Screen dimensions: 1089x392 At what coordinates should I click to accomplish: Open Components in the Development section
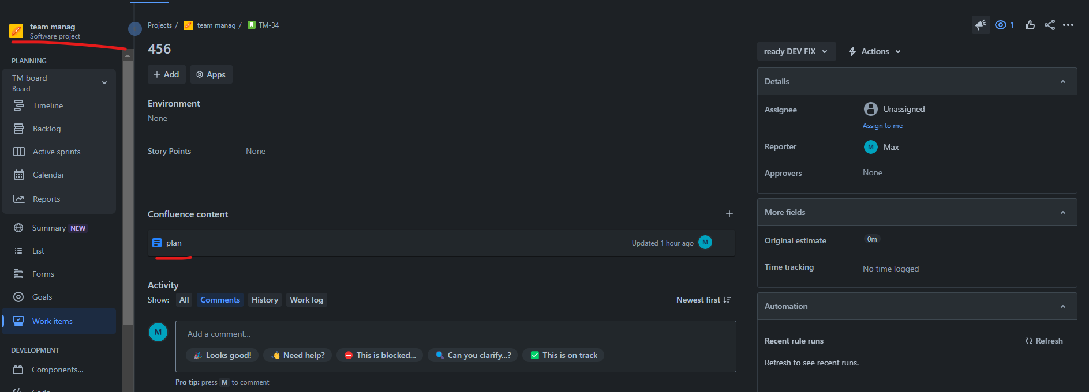(58, 370)
